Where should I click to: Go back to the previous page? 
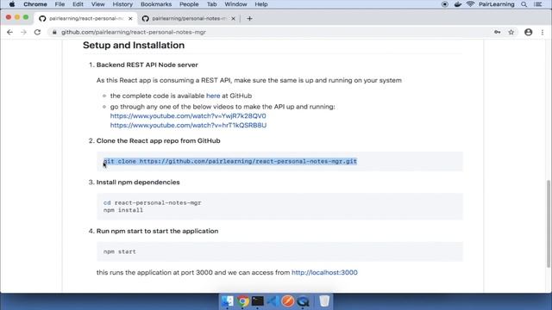click(9, 32)
